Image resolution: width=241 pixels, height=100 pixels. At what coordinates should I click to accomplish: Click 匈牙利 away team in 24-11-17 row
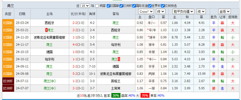click(x=116, y=45)
